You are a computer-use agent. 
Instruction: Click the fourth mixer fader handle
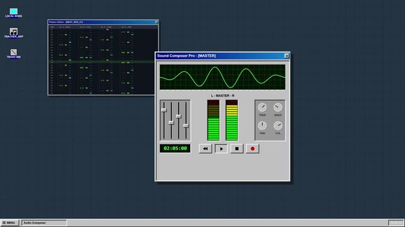tap(186, 125)
